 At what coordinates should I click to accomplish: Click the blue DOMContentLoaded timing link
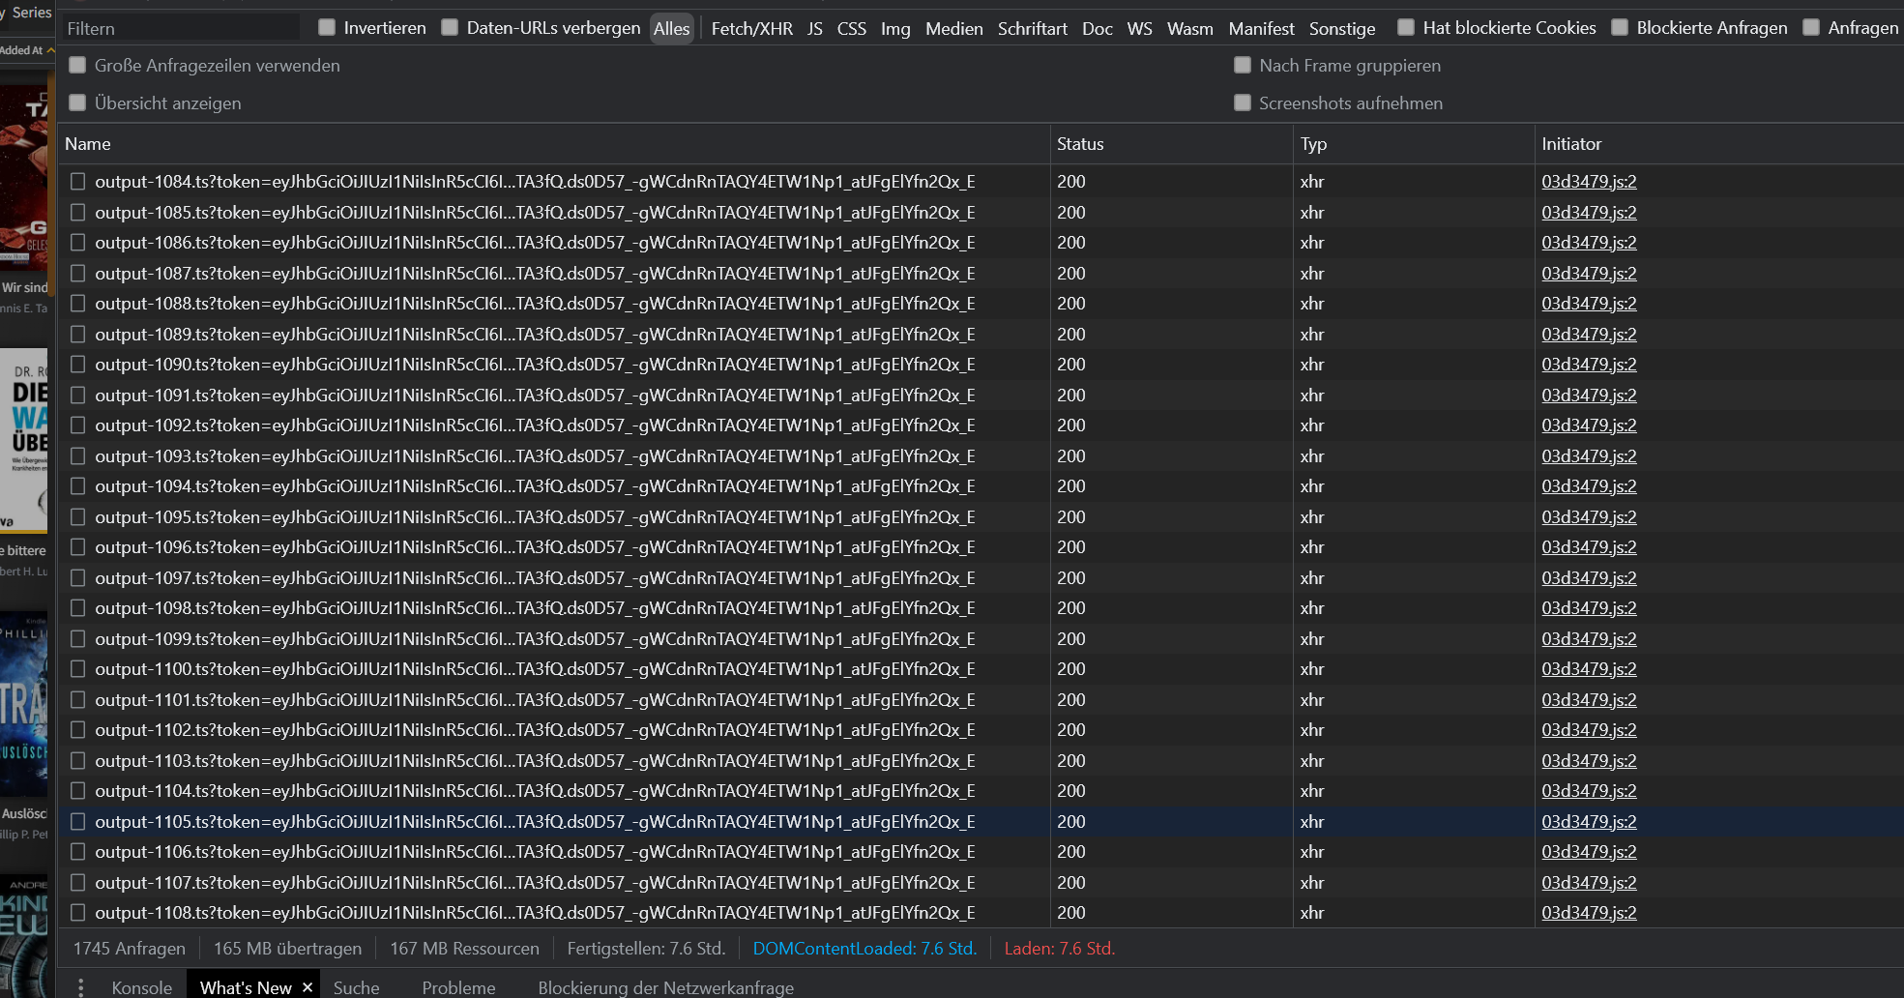click(x=864, y=948)
